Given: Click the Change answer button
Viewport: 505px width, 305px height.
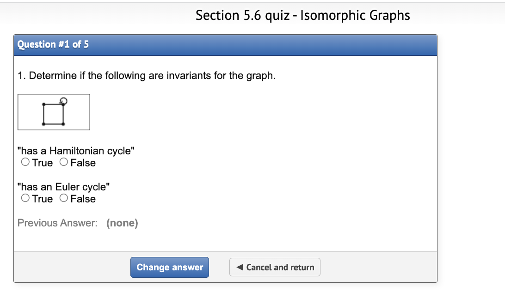Looking at the screenshot, I should [169, 267].
